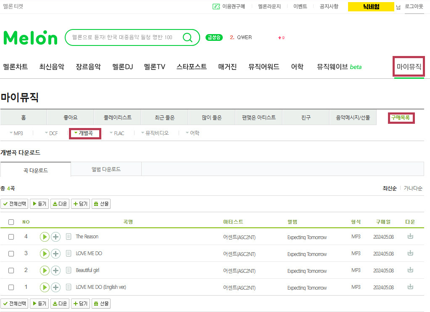Image resolution: width=430 pixels, height=312 pixels.
Task: Check the box for LOVE ME DO (English ver)
Action: (11, 287)
